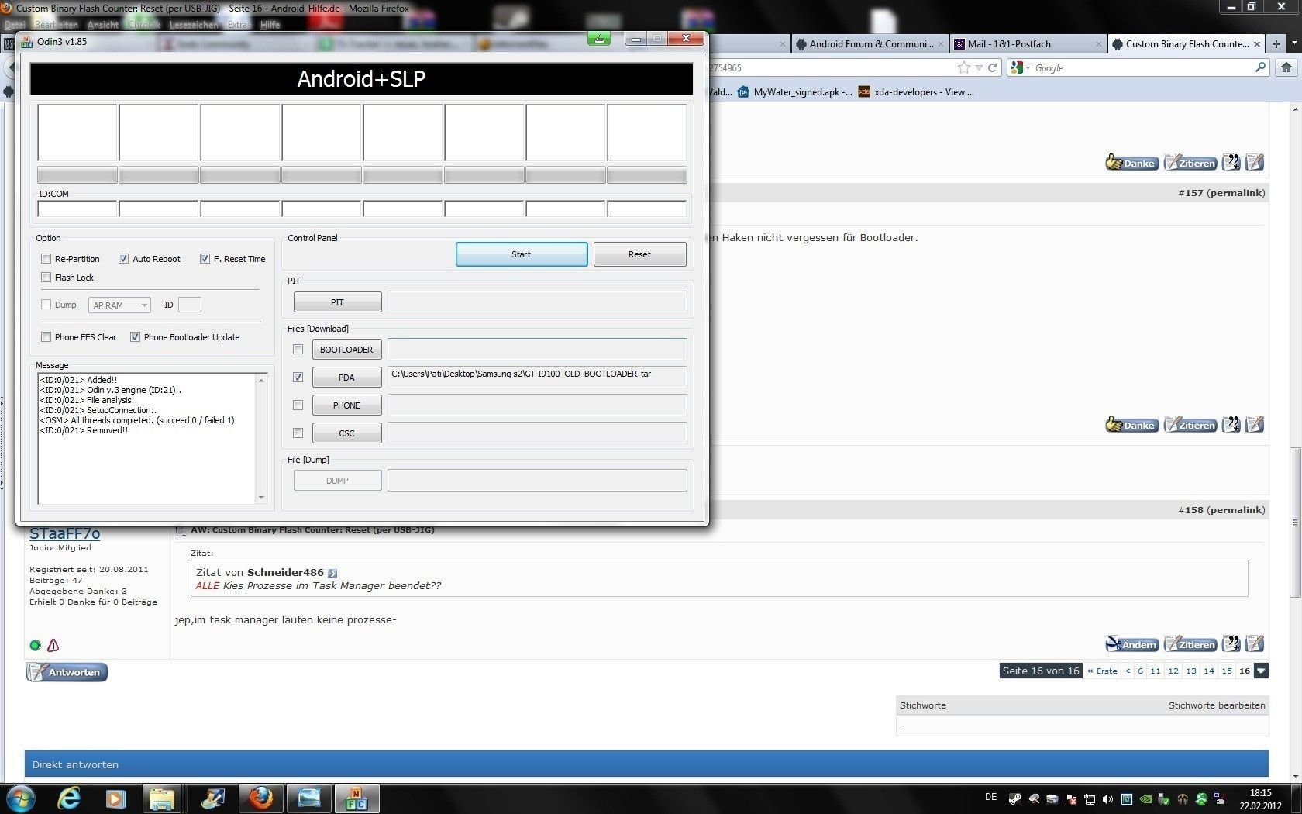
Task: View quoted post by Schneider486 arrow icon
Action: point(332,574)
